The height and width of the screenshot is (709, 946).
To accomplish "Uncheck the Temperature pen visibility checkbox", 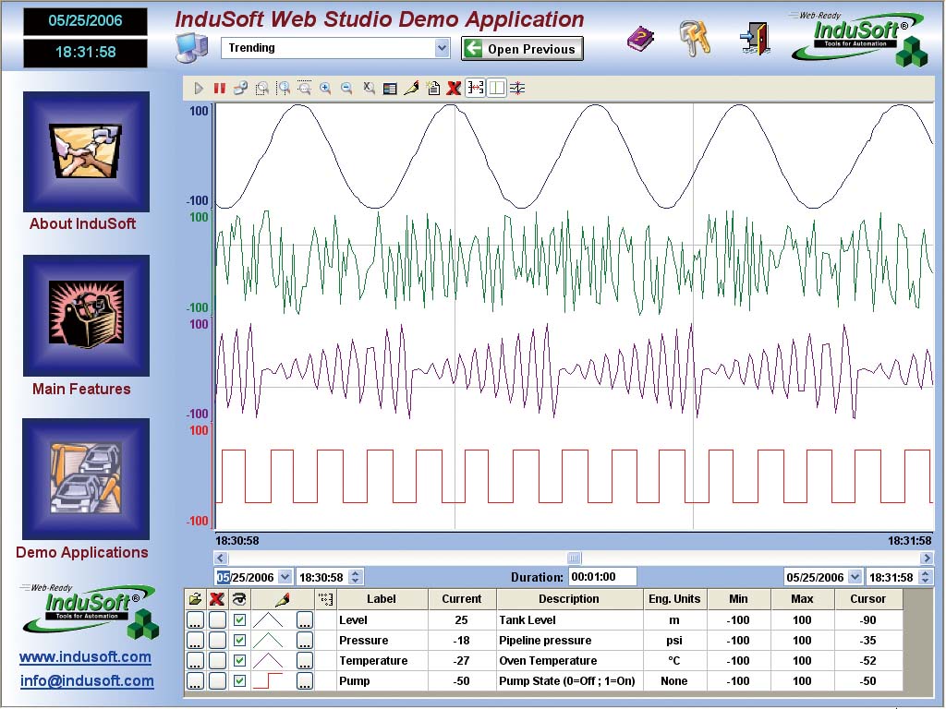I will 239,661.
